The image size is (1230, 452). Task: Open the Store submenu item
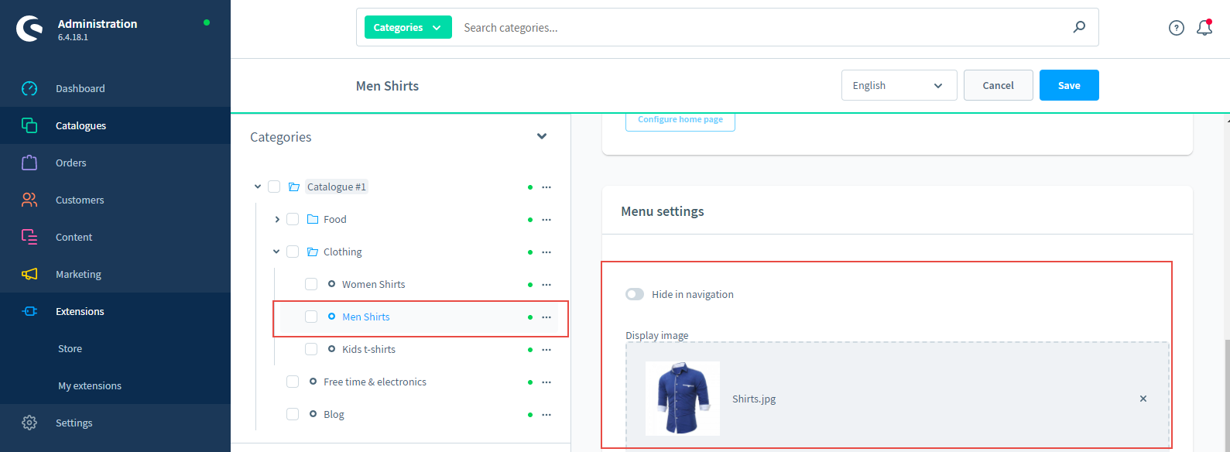(x=70, y=348)
